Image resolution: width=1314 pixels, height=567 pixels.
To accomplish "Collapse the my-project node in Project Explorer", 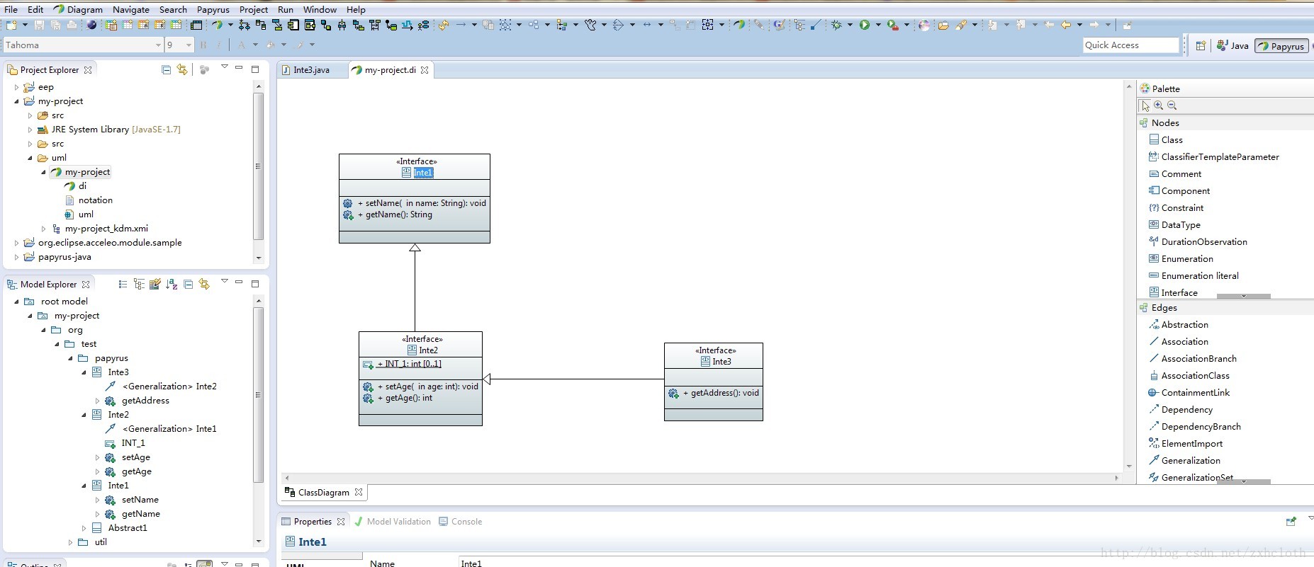I will pos(16,101).
